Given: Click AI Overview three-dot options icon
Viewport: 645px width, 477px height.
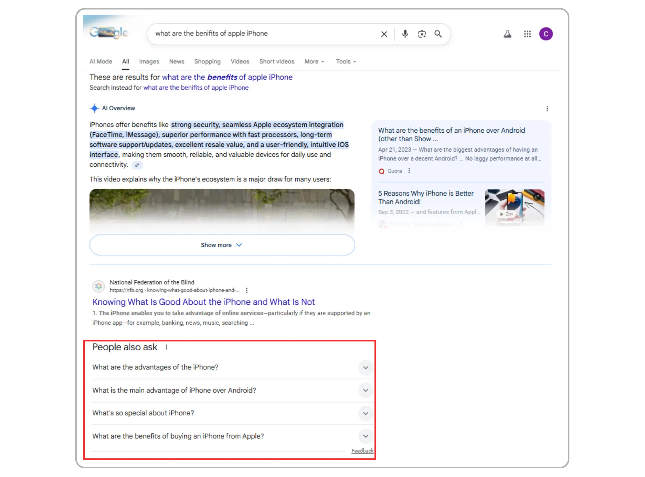Looking at the screenshot, I should [x=547, y=109].
